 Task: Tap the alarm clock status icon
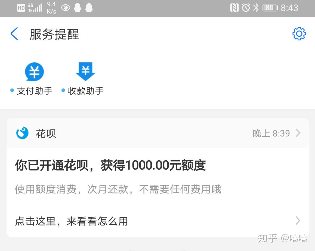click(246, 8)
